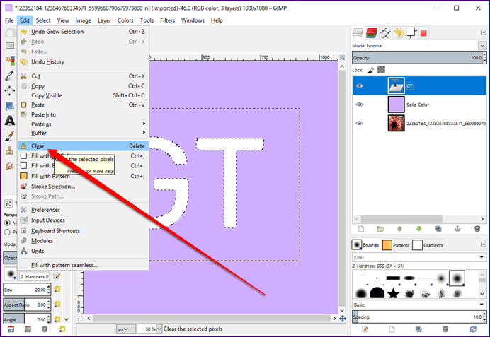Duplicate the selected layer

click(438, 229)
